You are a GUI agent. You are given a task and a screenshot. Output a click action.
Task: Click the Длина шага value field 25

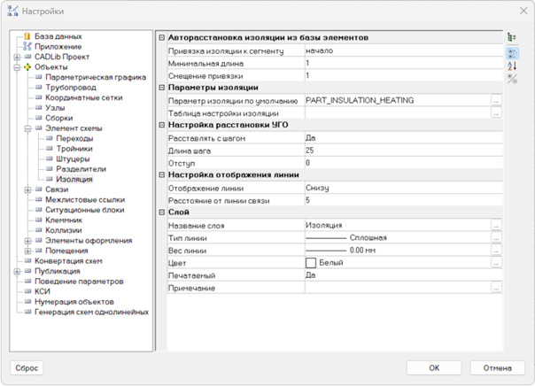coord(404,151)
